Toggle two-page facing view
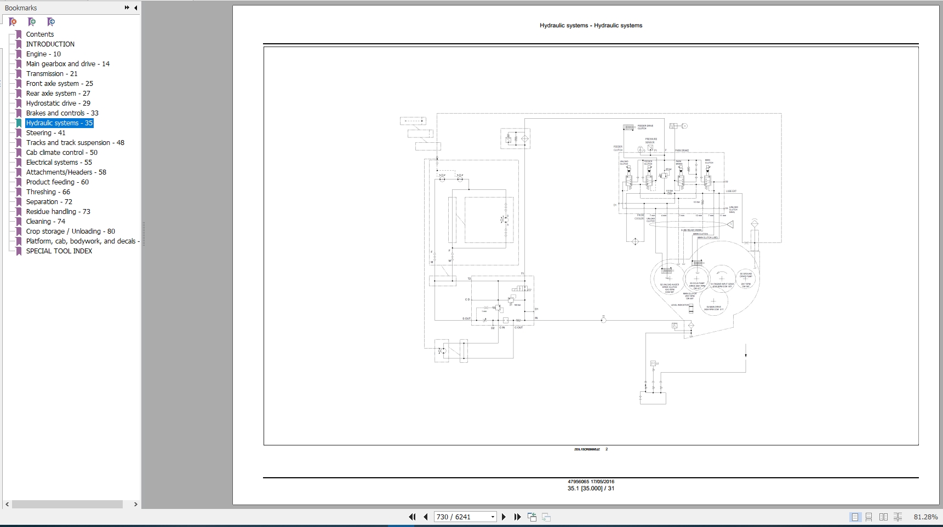This screenshot has width=943, height=527. (883, 517)
